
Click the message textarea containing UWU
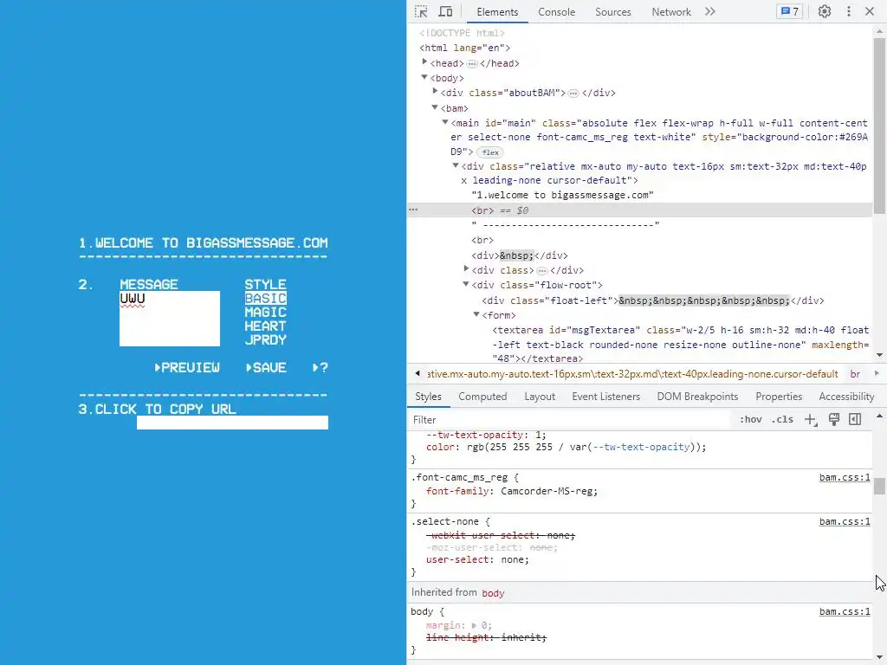(x=170, y=319)
